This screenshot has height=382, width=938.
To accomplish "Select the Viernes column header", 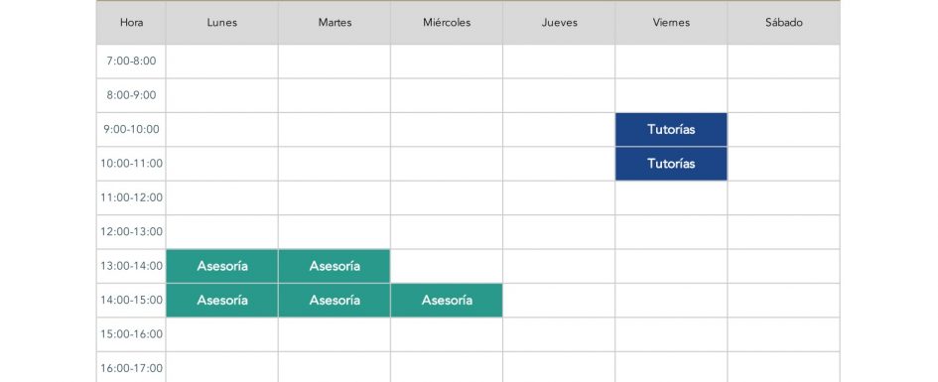I will click(671, 23).
